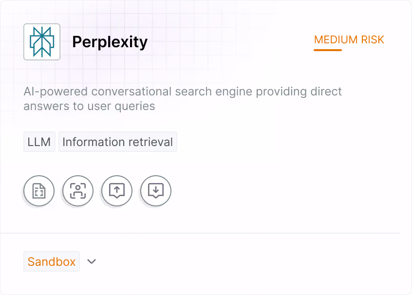Select the last circular data-type icon
412x295 pixels.
[x=156, y=191]
